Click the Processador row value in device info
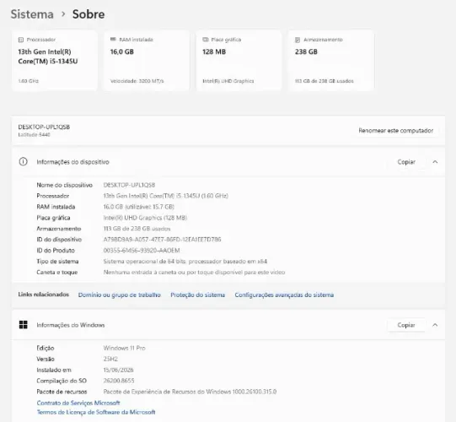This screenshot has height=422, width=456. click(166, 196)
